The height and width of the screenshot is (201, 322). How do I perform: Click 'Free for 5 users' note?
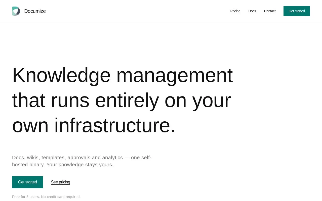46,197
